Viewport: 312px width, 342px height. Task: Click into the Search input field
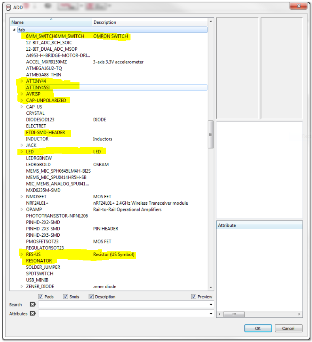click(123, 304)
